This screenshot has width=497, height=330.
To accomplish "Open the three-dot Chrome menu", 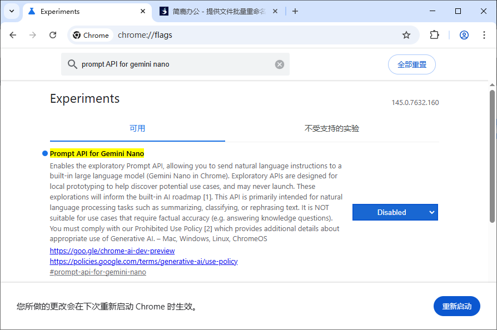I will [484, 34].
